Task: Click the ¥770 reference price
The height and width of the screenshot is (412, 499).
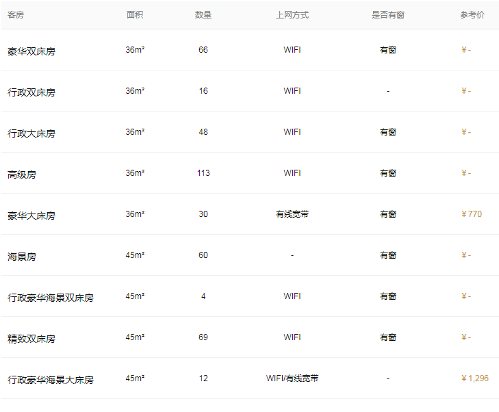Action: pyautogui.click(x=472, y=214)
